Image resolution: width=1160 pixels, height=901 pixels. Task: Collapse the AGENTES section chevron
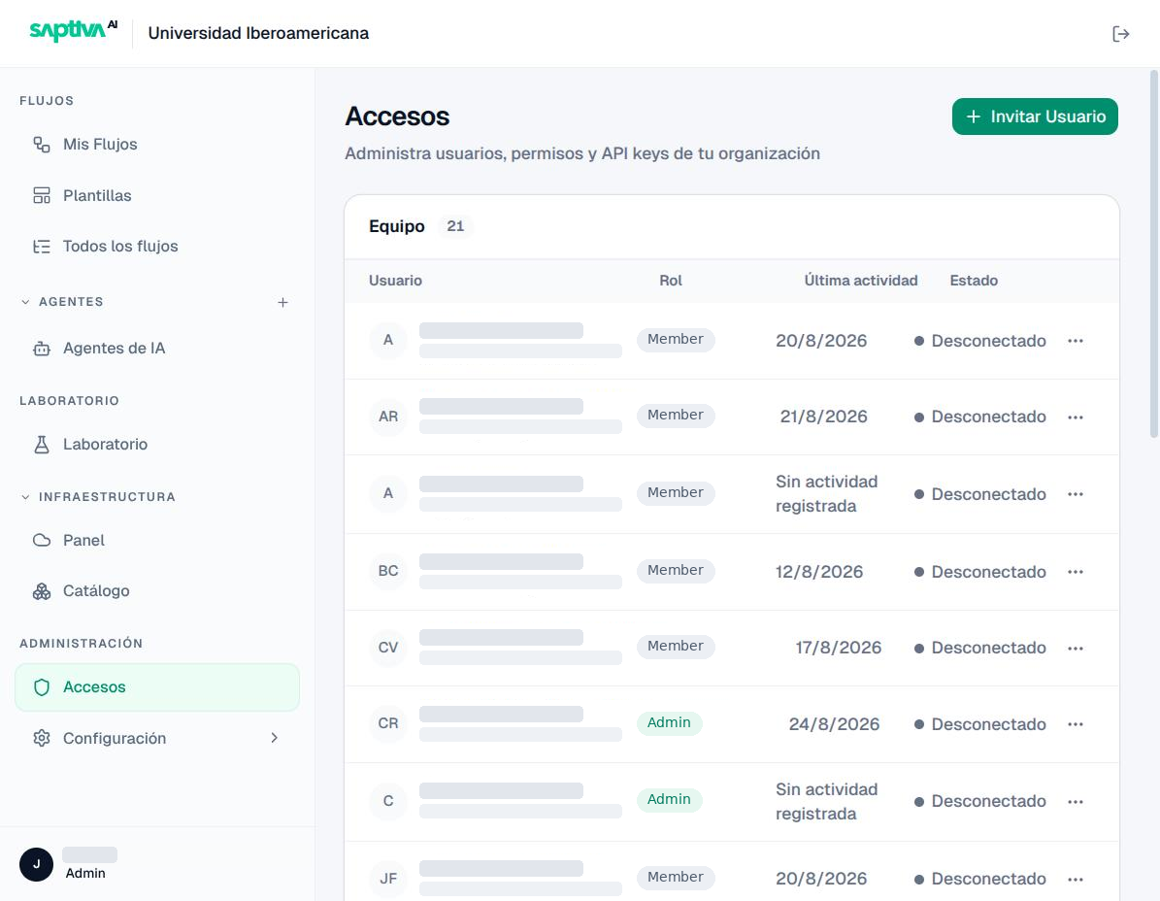click(25, 302)
